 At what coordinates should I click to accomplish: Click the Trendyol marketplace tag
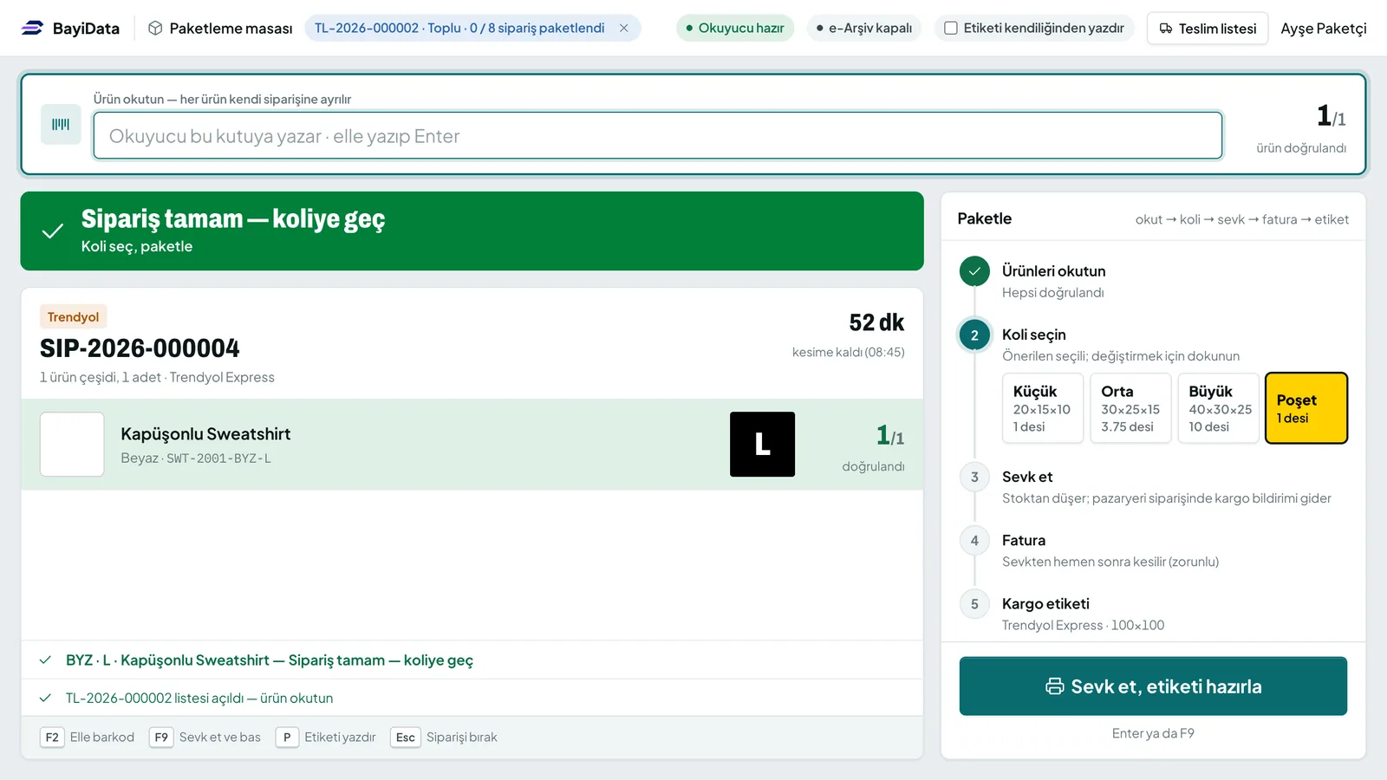point(73,317)
